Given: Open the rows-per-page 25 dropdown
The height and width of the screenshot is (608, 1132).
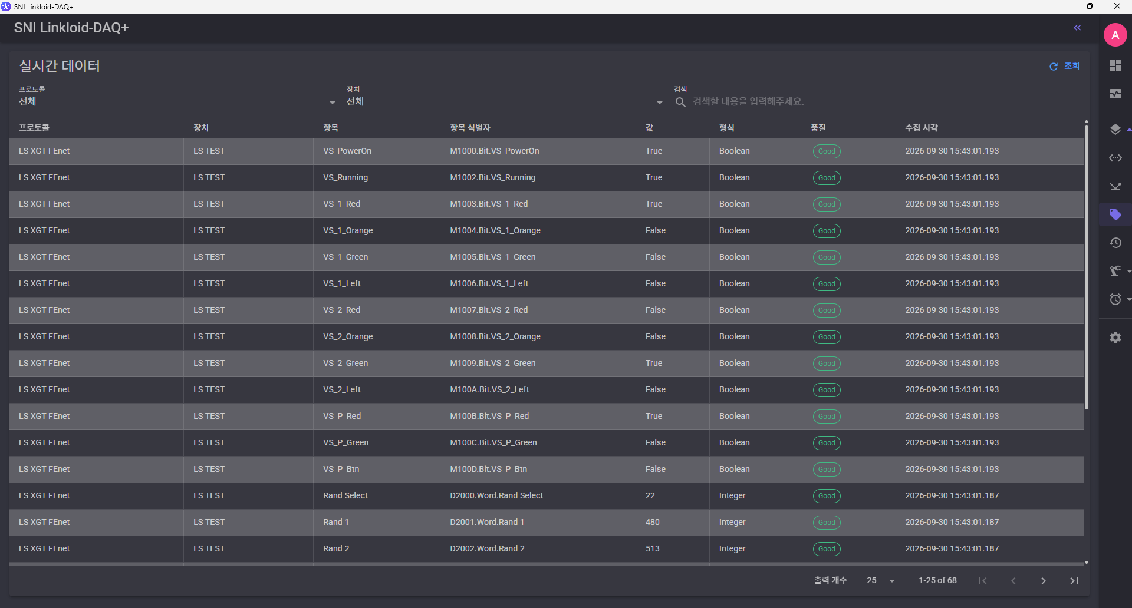Looking at the screenshot, I should click(881, 580).
